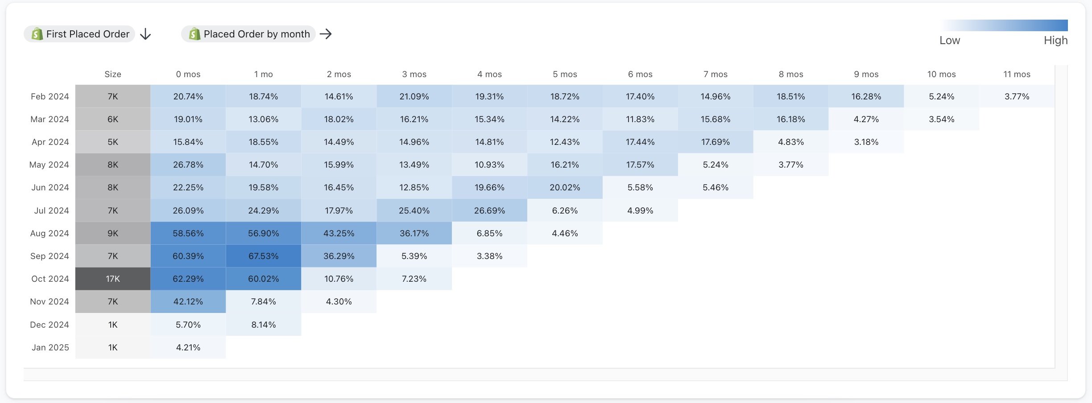
Task: Click the Shopify icon on Placed Order by month chip
Action: (194, 34)
